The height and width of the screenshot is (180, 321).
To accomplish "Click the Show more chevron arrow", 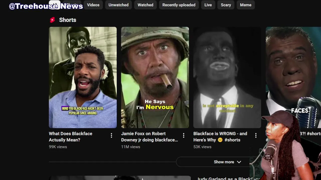I will click(x=239, y=162).
